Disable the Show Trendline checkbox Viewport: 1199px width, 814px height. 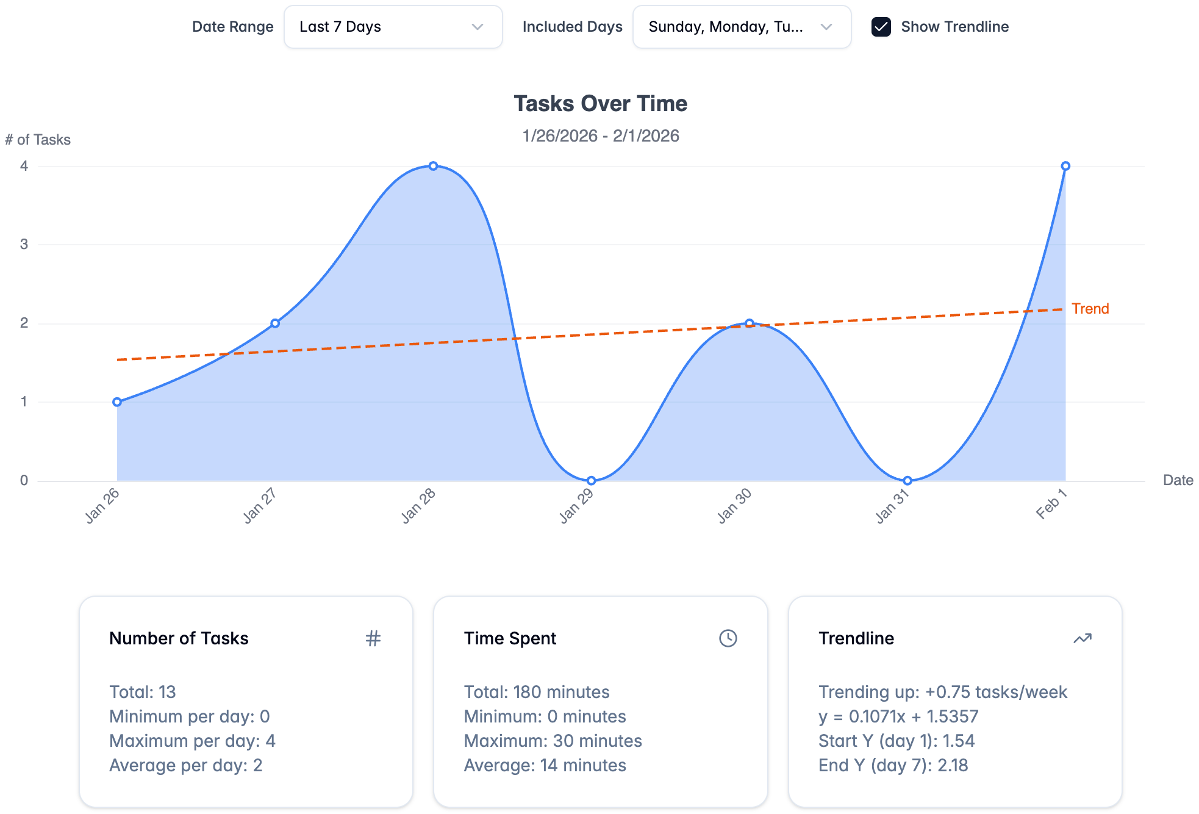pos(881,27)
